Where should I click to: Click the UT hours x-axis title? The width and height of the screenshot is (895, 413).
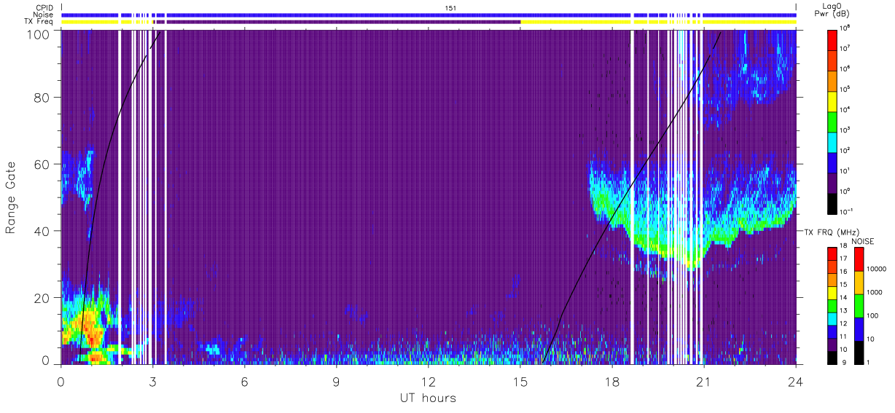(x=428, y=398)
